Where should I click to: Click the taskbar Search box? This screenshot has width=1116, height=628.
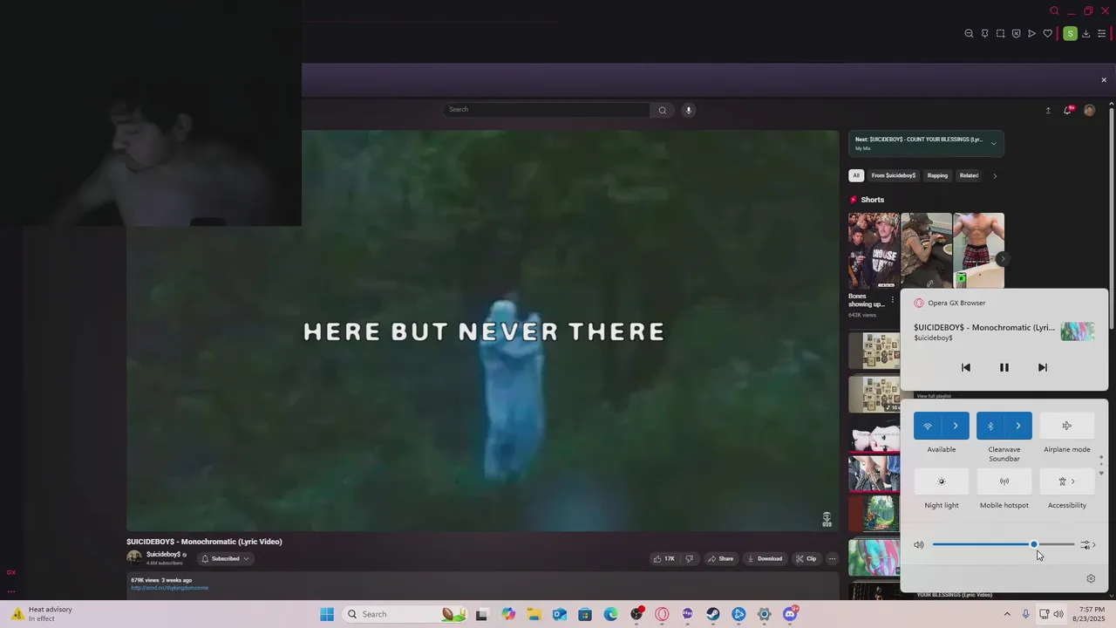pos(405,614)
